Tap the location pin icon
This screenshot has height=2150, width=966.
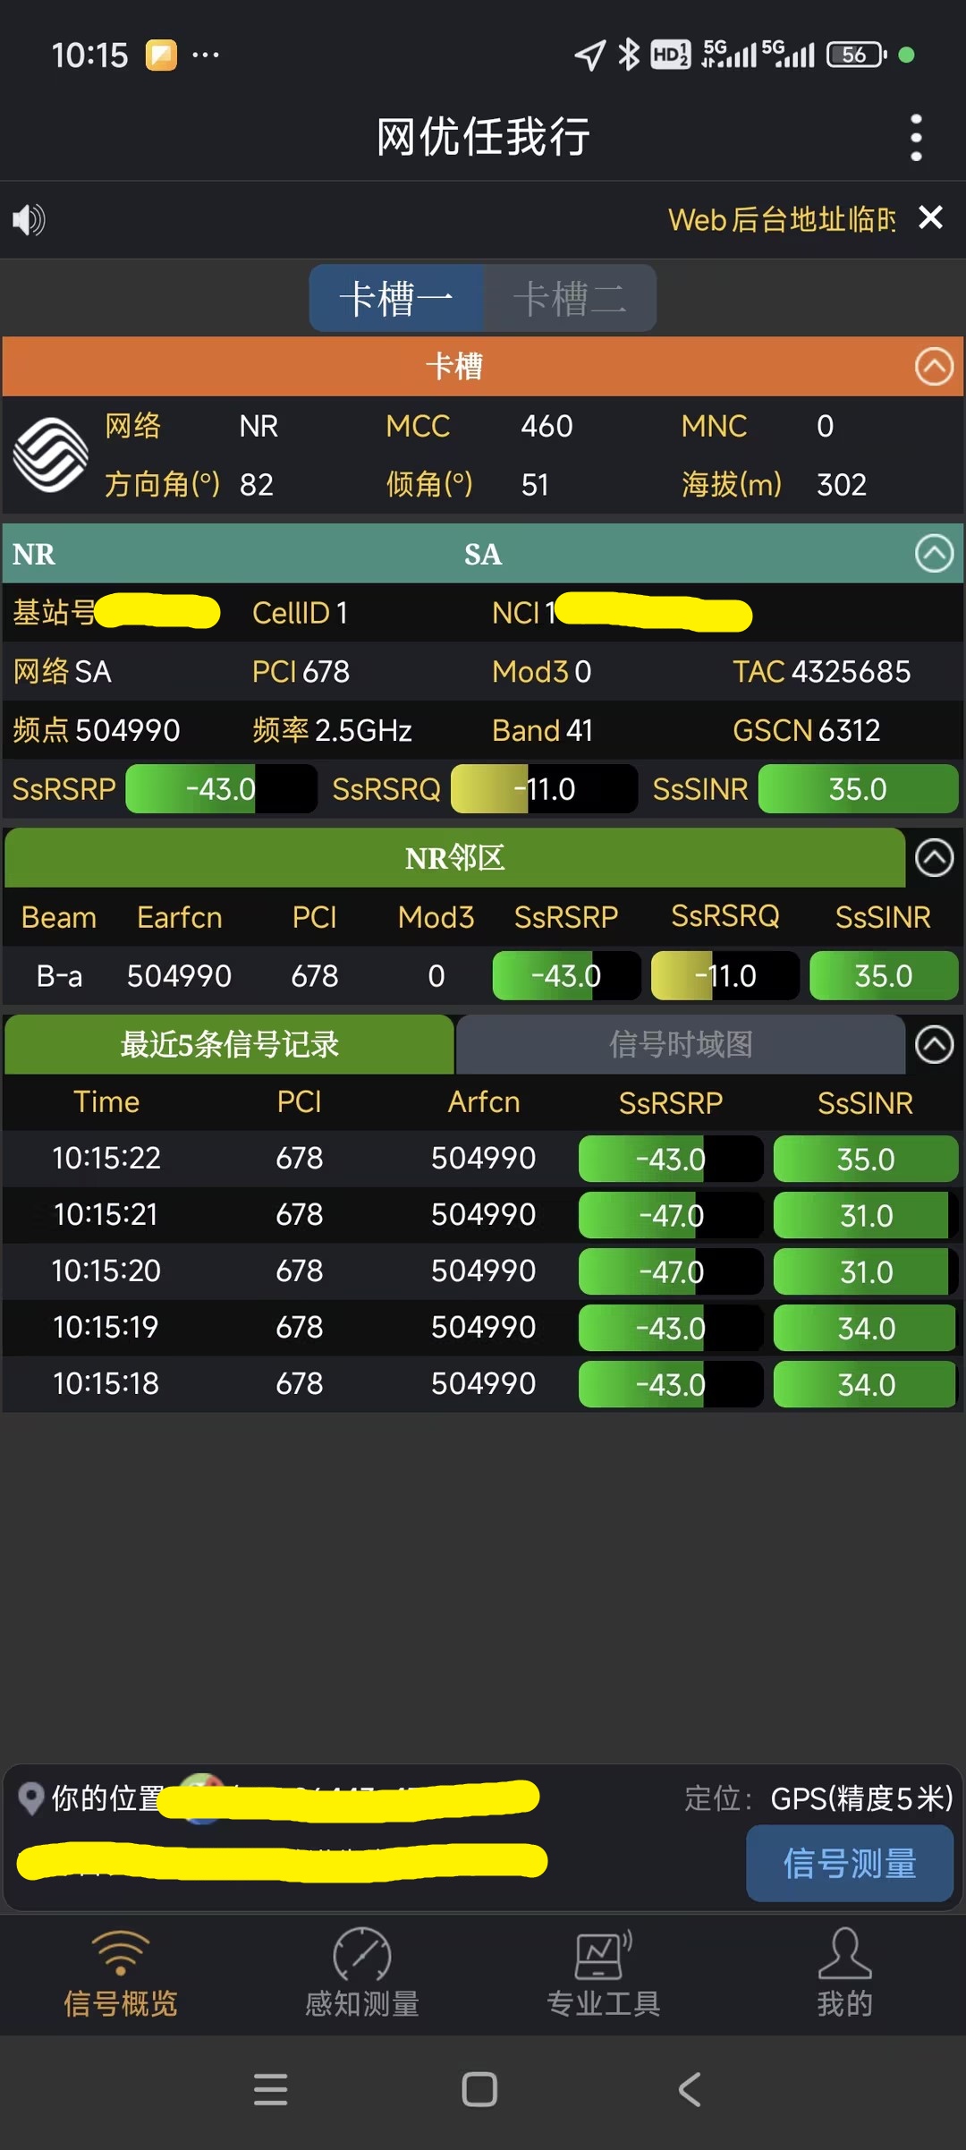tap(31, 1798)
